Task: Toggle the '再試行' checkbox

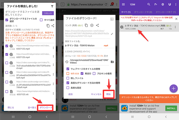Action: tap(82, 74)
